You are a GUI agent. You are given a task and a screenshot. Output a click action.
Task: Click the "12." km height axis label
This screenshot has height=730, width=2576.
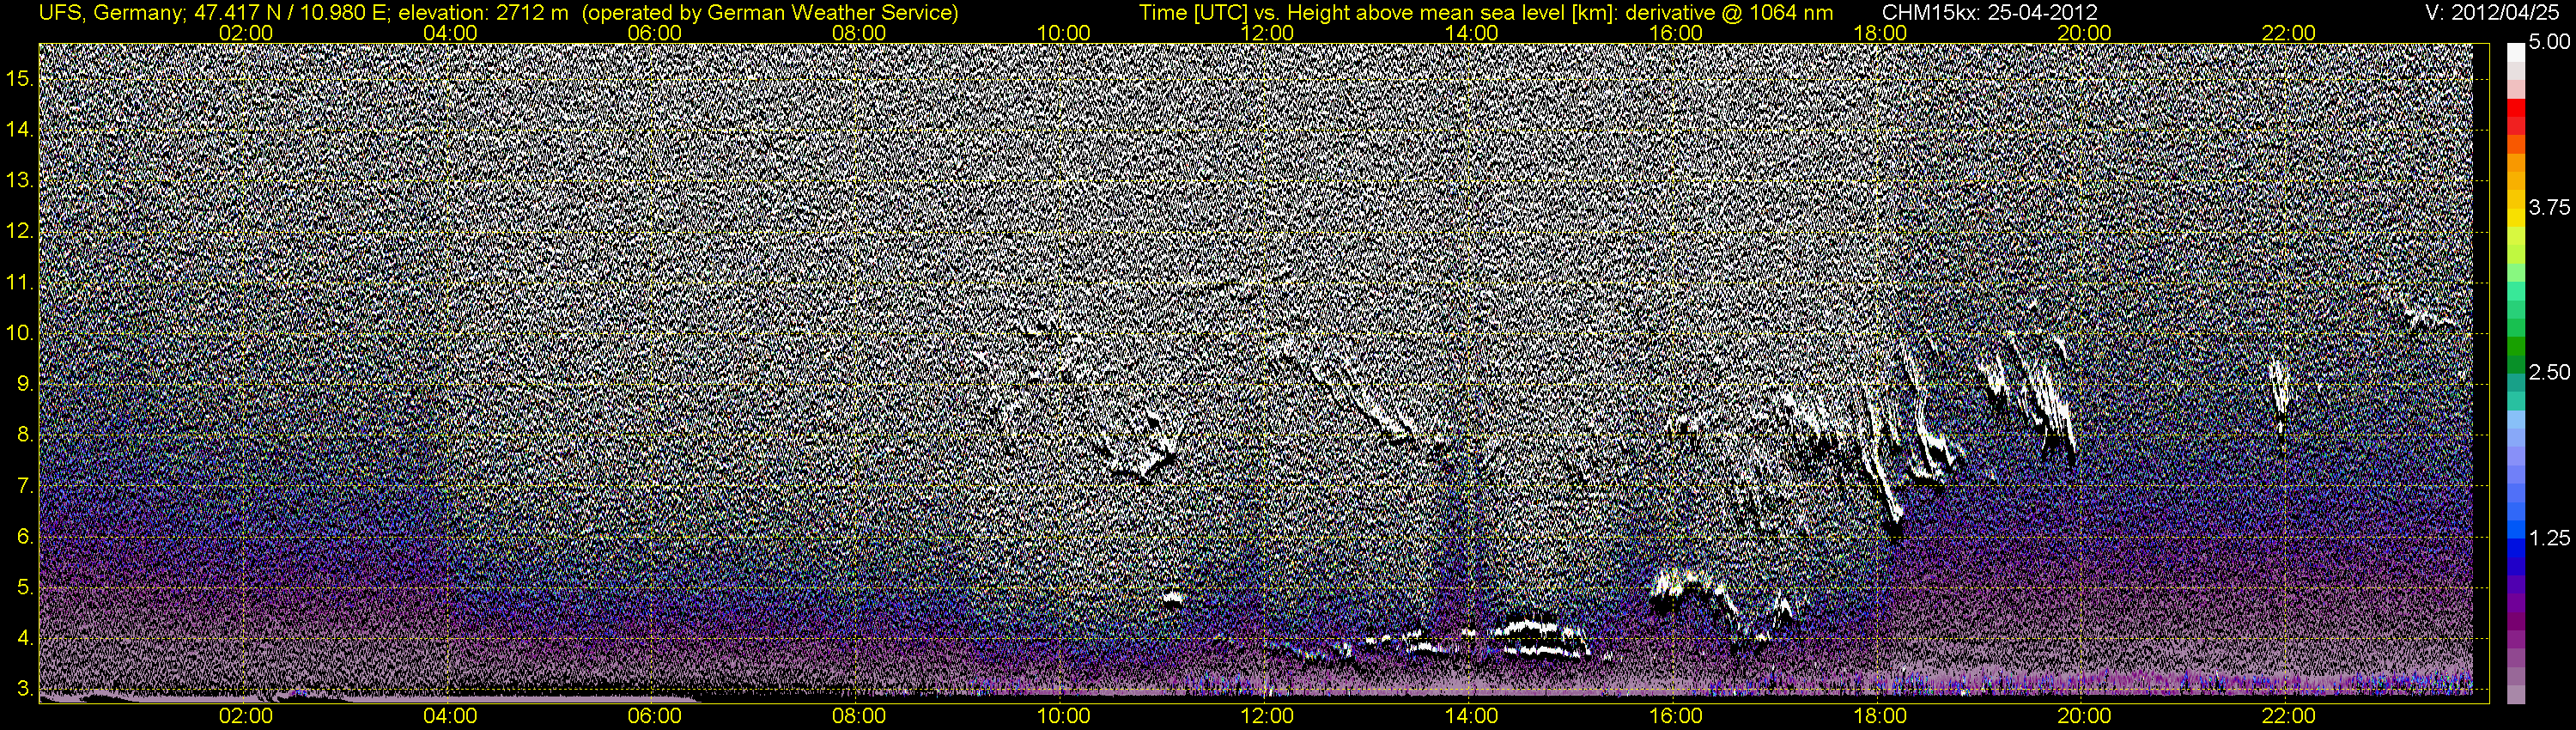click(20, 232)
